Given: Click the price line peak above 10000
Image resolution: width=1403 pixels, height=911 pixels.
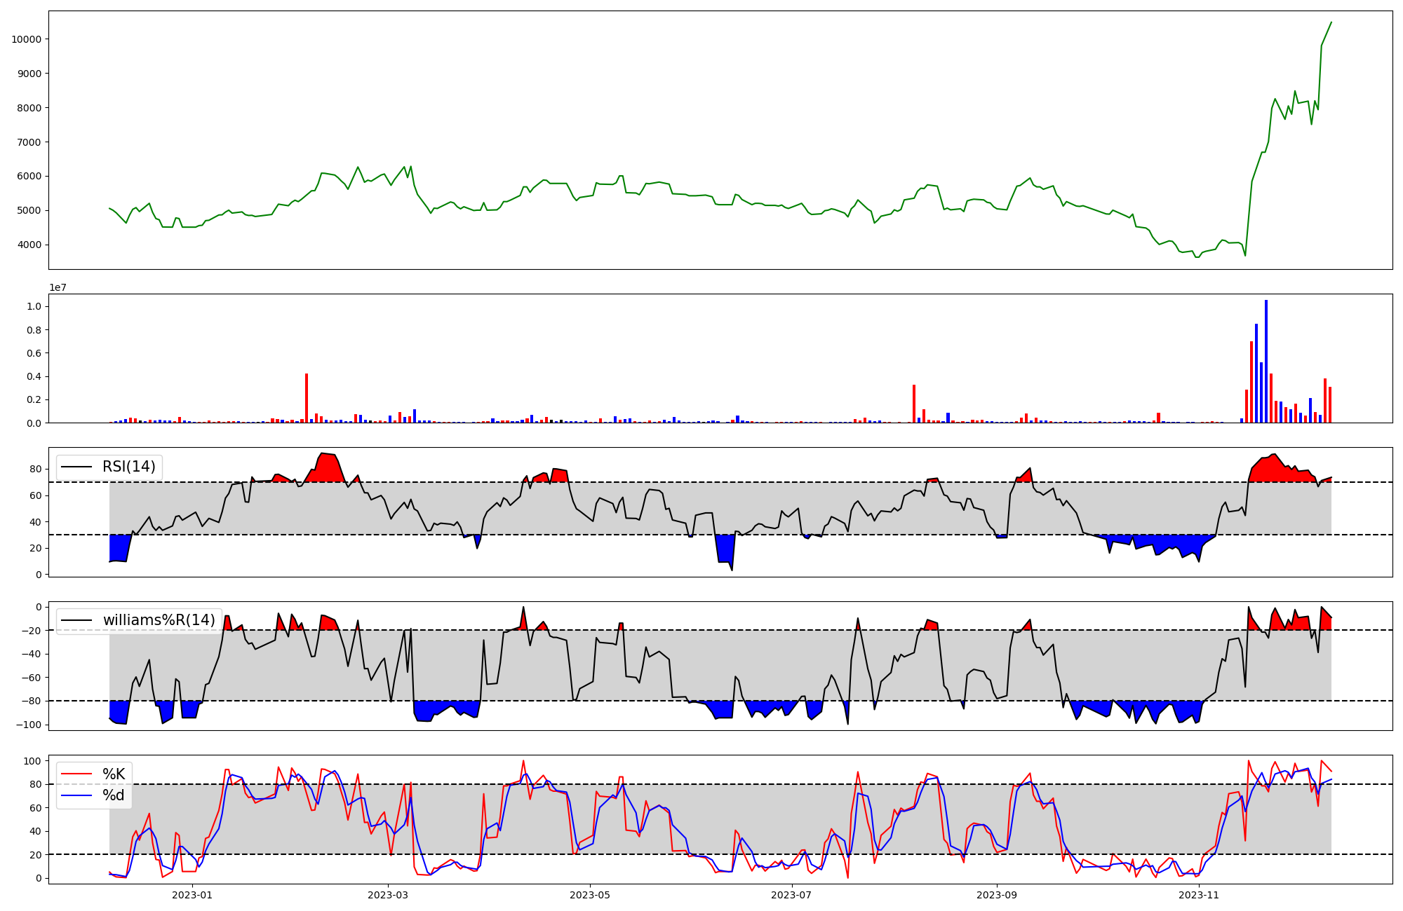Looking at the screenshot, I should (x=1331, y=22).
